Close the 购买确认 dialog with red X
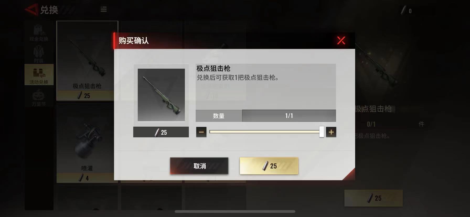Screen dimensions: 470x217 (x=341, y=40)
